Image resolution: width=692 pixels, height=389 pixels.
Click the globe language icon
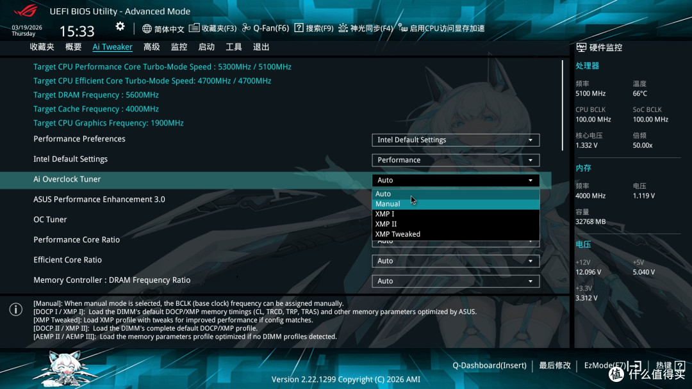click(x=147, y=29)
